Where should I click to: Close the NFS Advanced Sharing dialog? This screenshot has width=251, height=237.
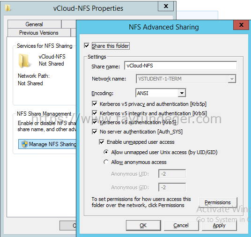(241, 25)
